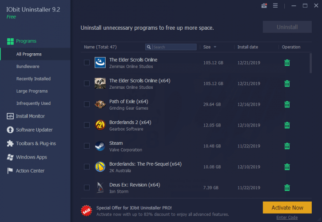Image resolution: width=322 pixels, height=222 pixels.
Task: Click trash icon for Steam
Action: tap(287, 146)
